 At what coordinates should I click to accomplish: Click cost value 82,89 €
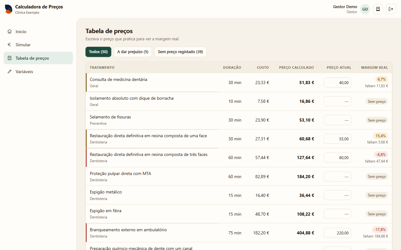pos(262,177)
